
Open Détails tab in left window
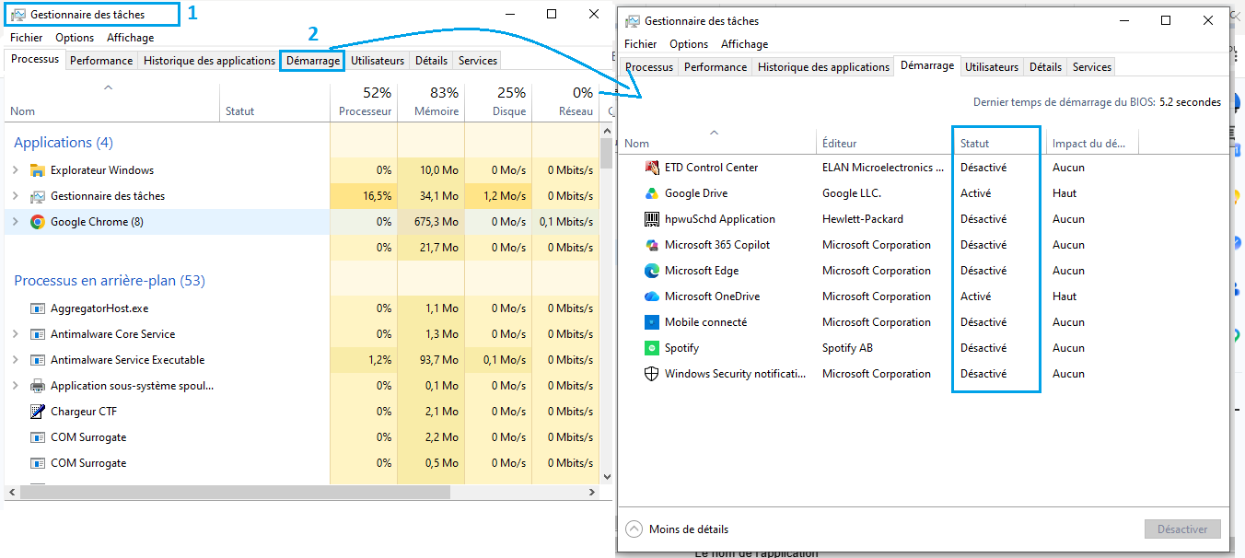click(x=431, y=61)
